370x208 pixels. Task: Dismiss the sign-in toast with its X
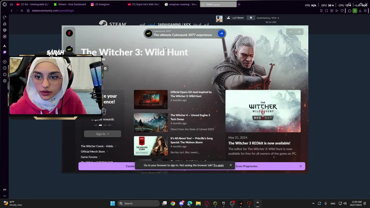point(231,165)
